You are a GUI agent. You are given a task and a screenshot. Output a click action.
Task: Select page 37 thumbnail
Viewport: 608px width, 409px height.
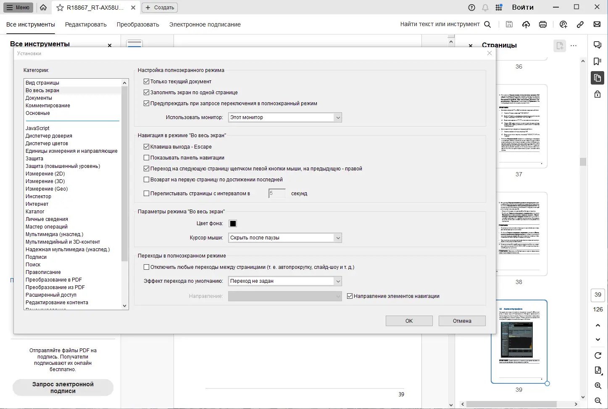pos(519,126)
